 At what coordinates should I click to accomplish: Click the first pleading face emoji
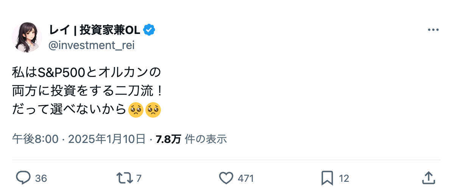point(136,110)
